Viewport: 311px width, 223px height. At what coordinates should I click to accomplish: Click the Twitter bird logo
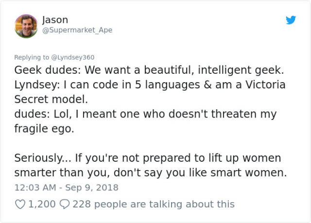point(291,20)
